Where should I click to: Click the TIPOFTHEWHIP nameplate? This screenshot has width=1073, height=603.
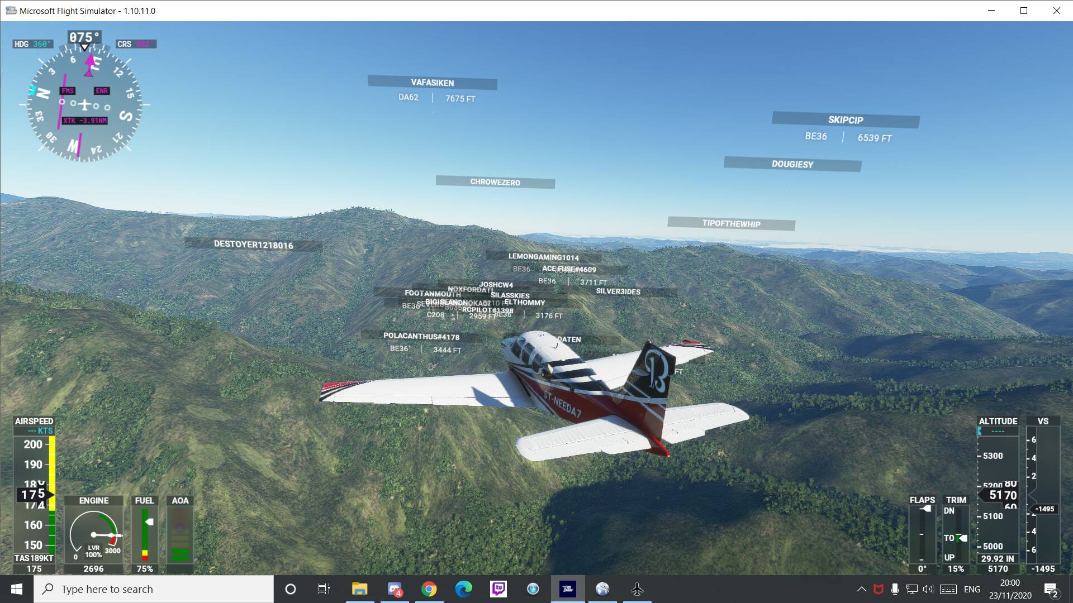coord(731,223)
